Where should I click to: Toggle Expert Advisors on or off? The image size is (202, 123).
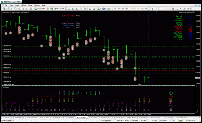coord(58,9)
